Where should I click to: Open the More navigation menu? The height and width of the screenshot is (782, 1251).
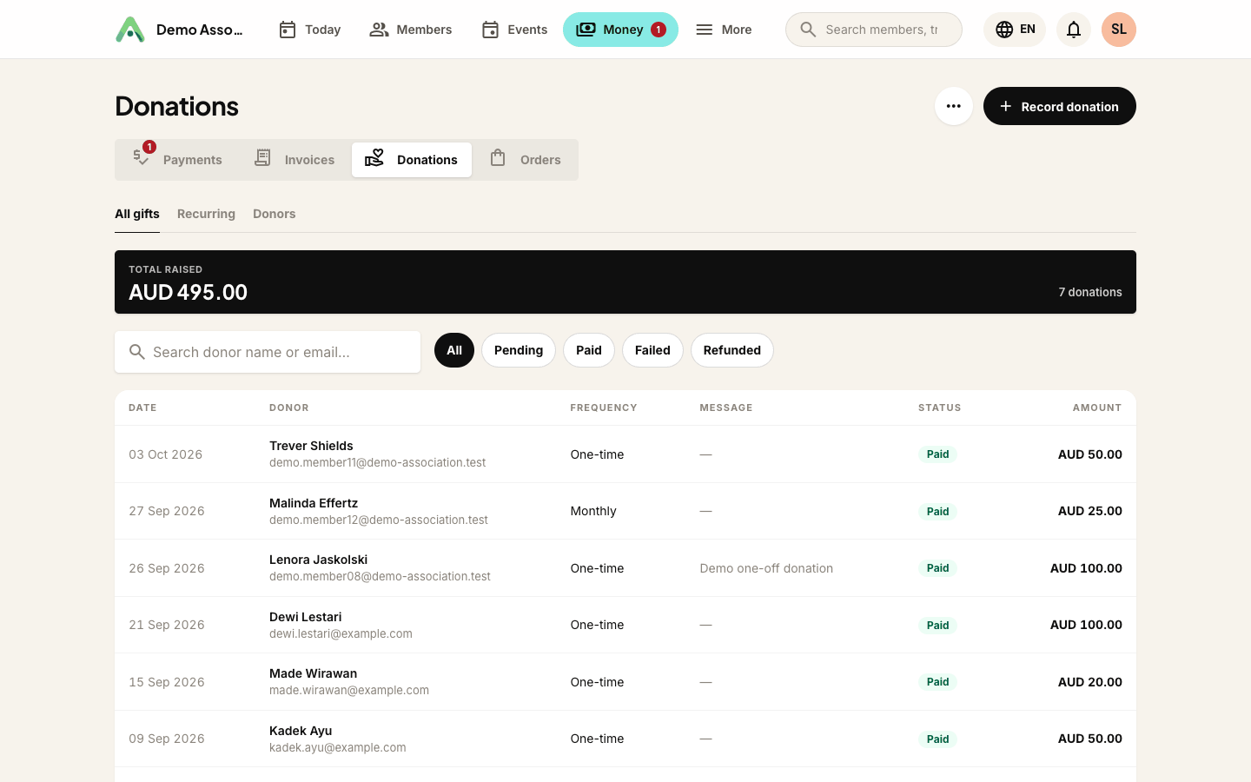point(724,30)
